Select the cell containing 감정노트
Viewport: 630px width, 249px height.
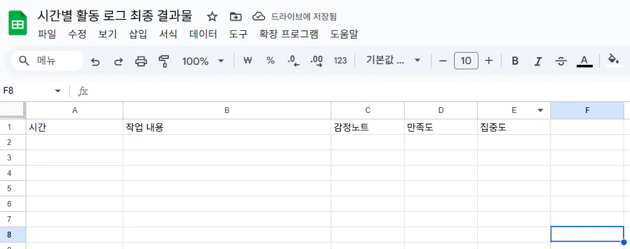point(367,127)
